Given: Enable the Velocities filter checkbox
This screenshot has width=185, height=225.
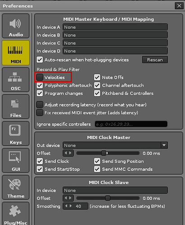Looking at the screenshot, I should [x=40, y=77].
